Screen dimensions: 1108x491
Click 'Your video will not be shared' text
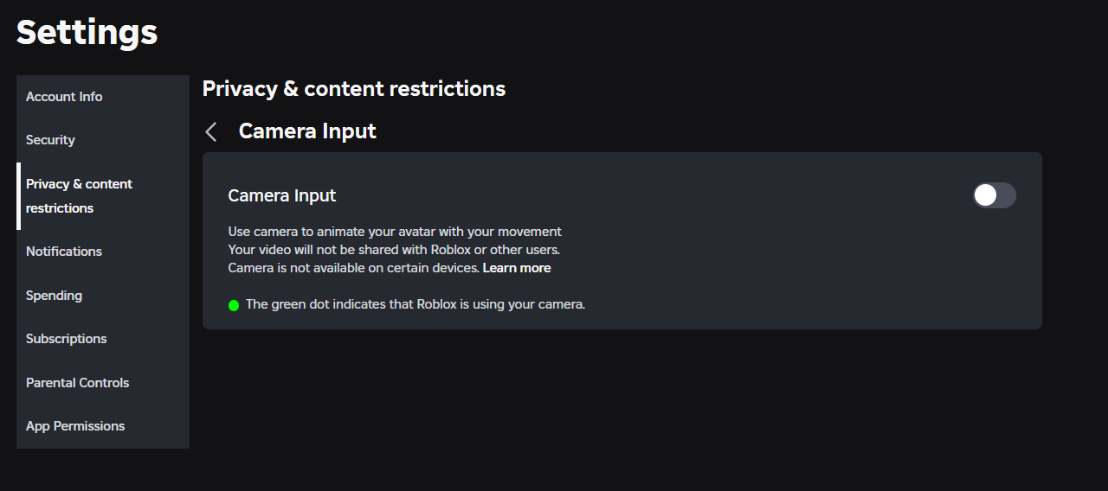click(394, 250)
